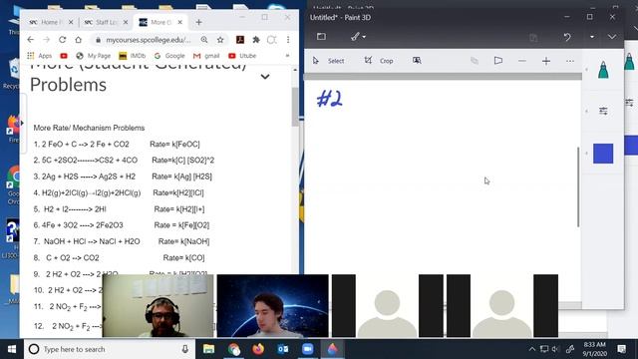Open Paint 3D more options ellipsis

[x=570, y=61]
